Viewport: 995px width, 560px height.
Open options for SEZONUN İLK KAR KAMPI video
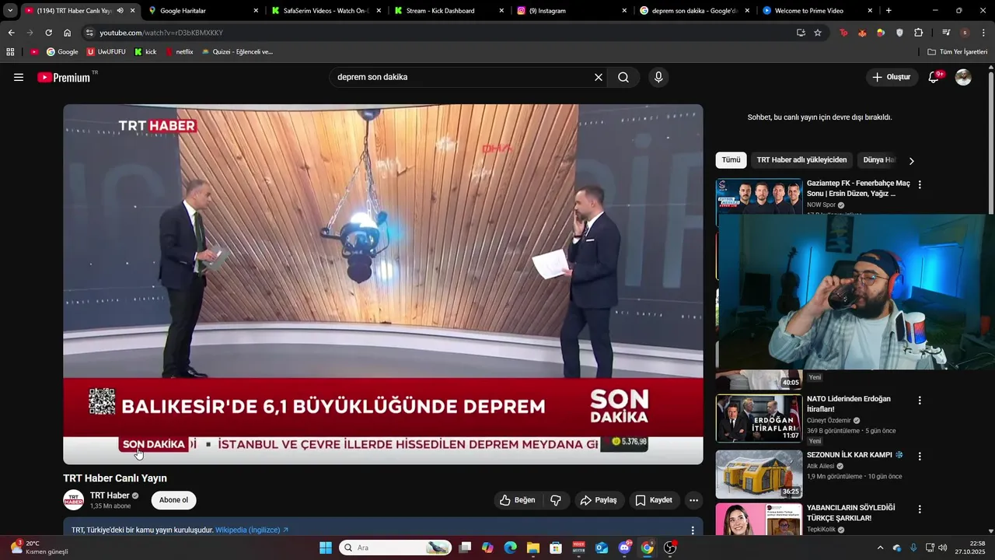pyautogui.click(x=920, y=457)
